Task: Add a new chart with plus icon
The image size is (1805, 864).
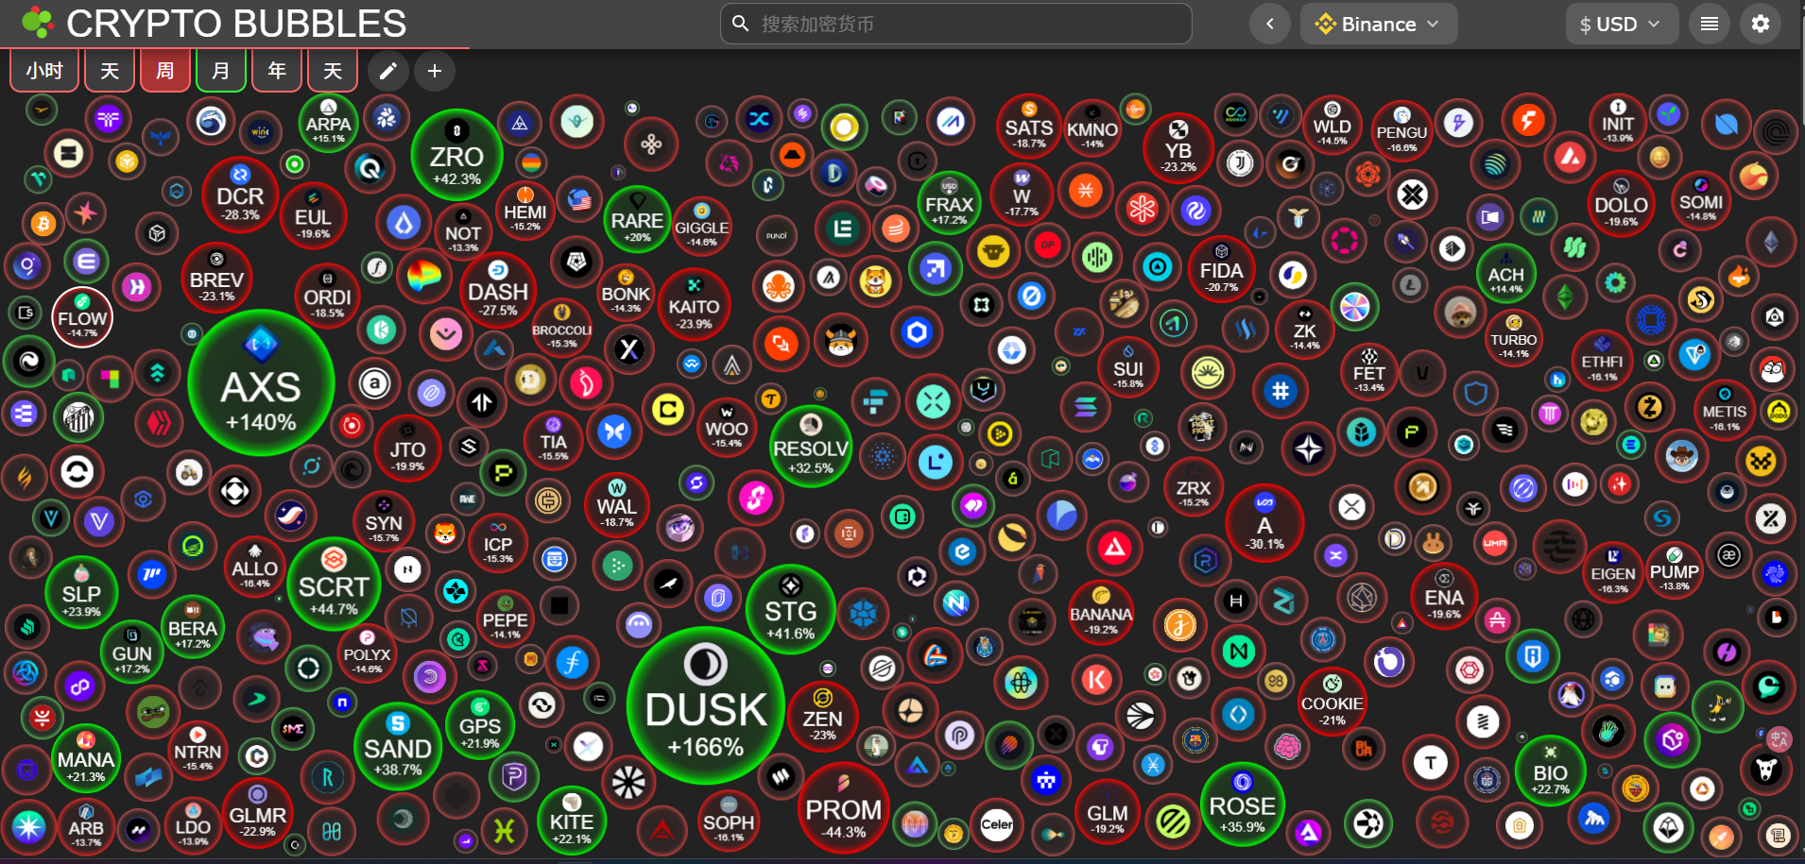Action: pos(435,71)
